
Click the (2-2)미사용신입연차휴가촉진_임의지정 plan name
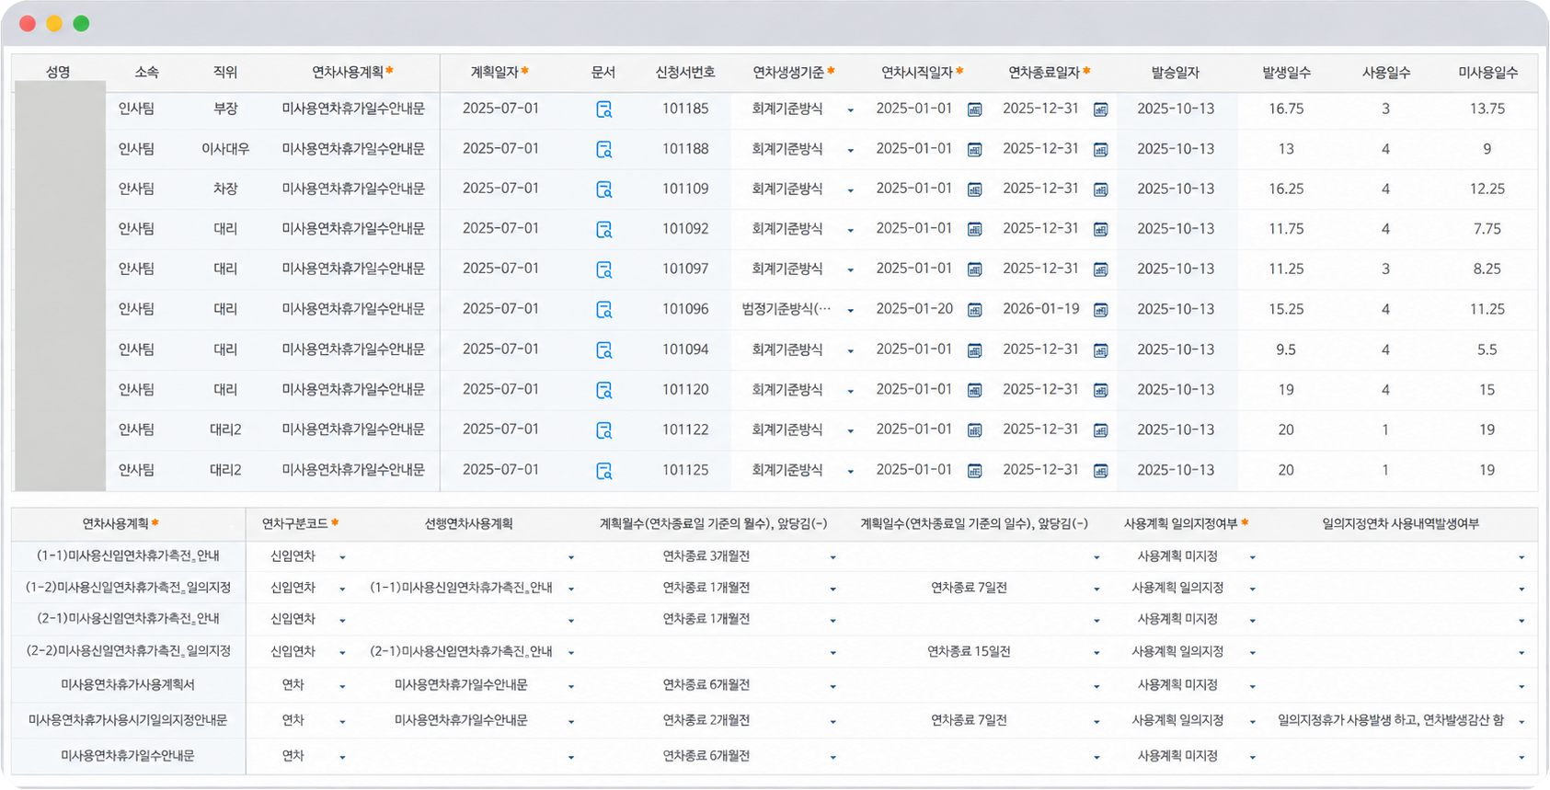pos(128,651)
